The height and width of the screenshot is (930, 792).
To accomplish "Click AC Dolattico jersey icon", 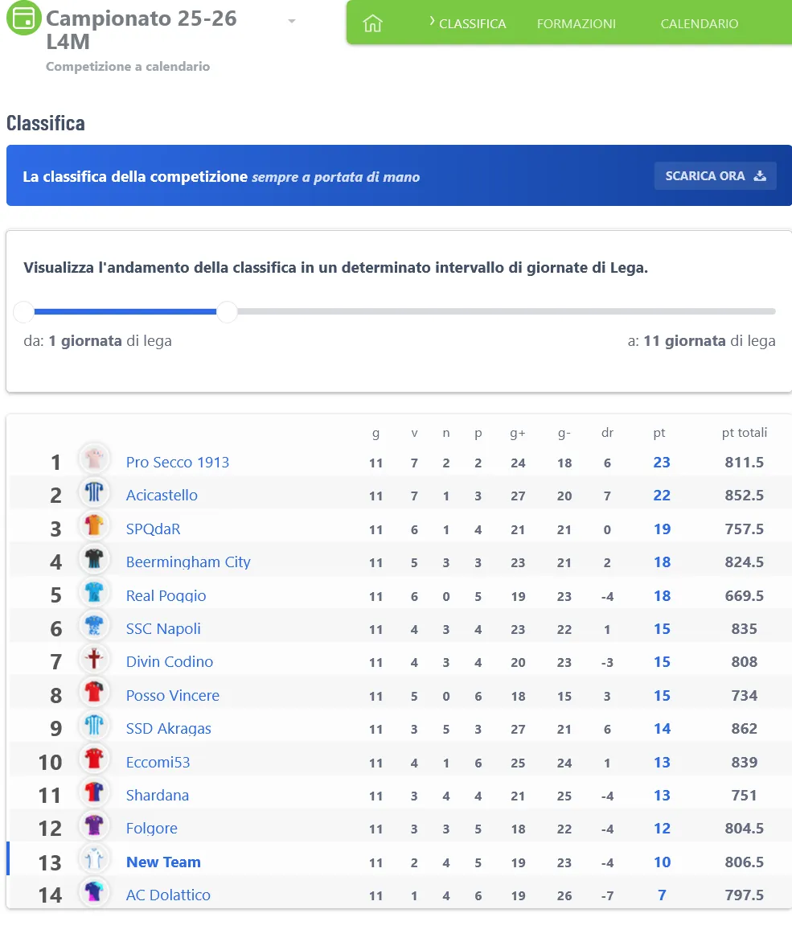I will click(94, 894).
